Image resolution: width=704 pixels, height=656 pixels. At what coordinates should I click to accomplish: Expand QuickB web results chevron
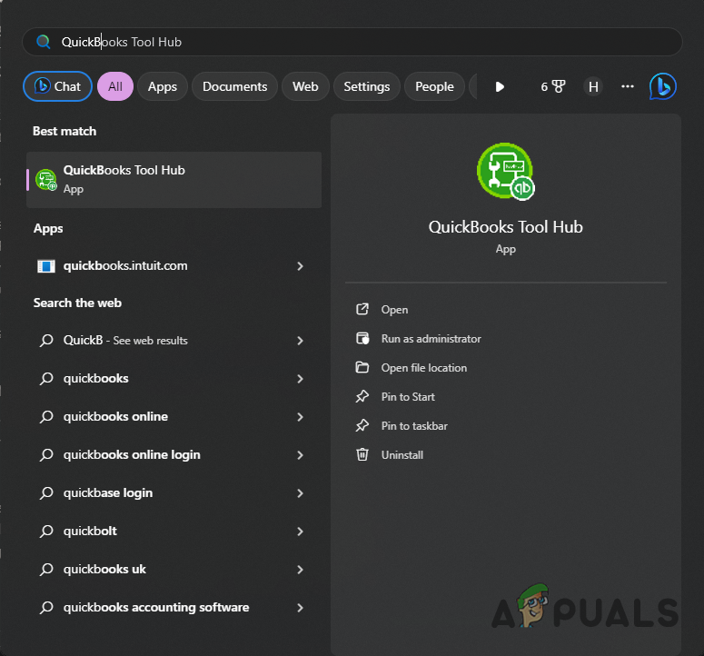coord(300,341)
